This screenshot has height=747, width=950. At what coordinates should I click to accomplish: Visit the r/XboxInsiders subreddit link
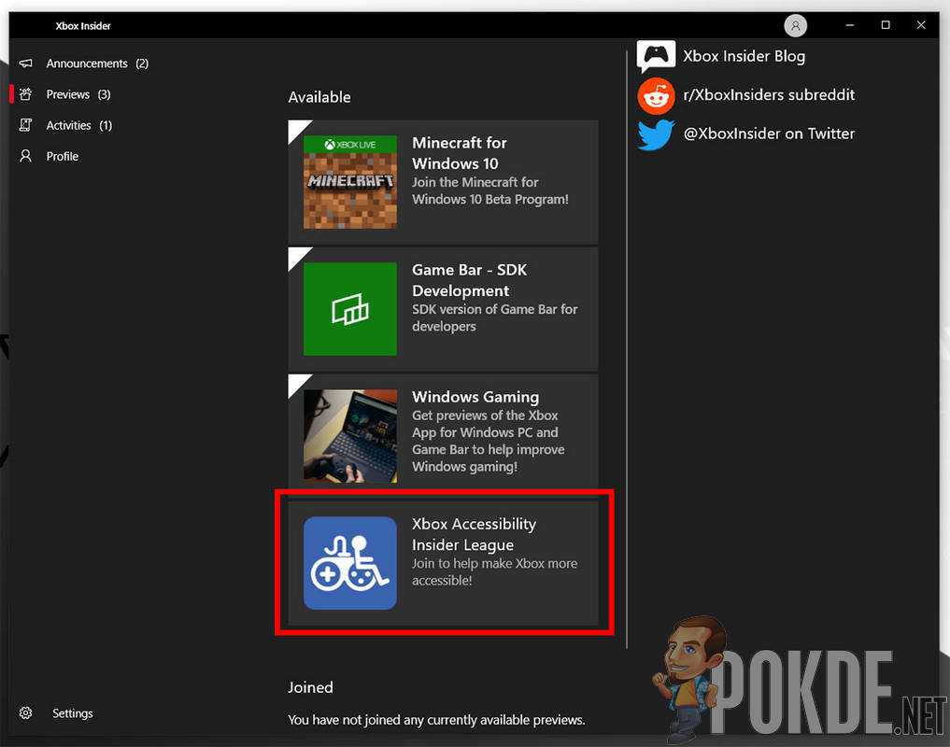point(769,95)
